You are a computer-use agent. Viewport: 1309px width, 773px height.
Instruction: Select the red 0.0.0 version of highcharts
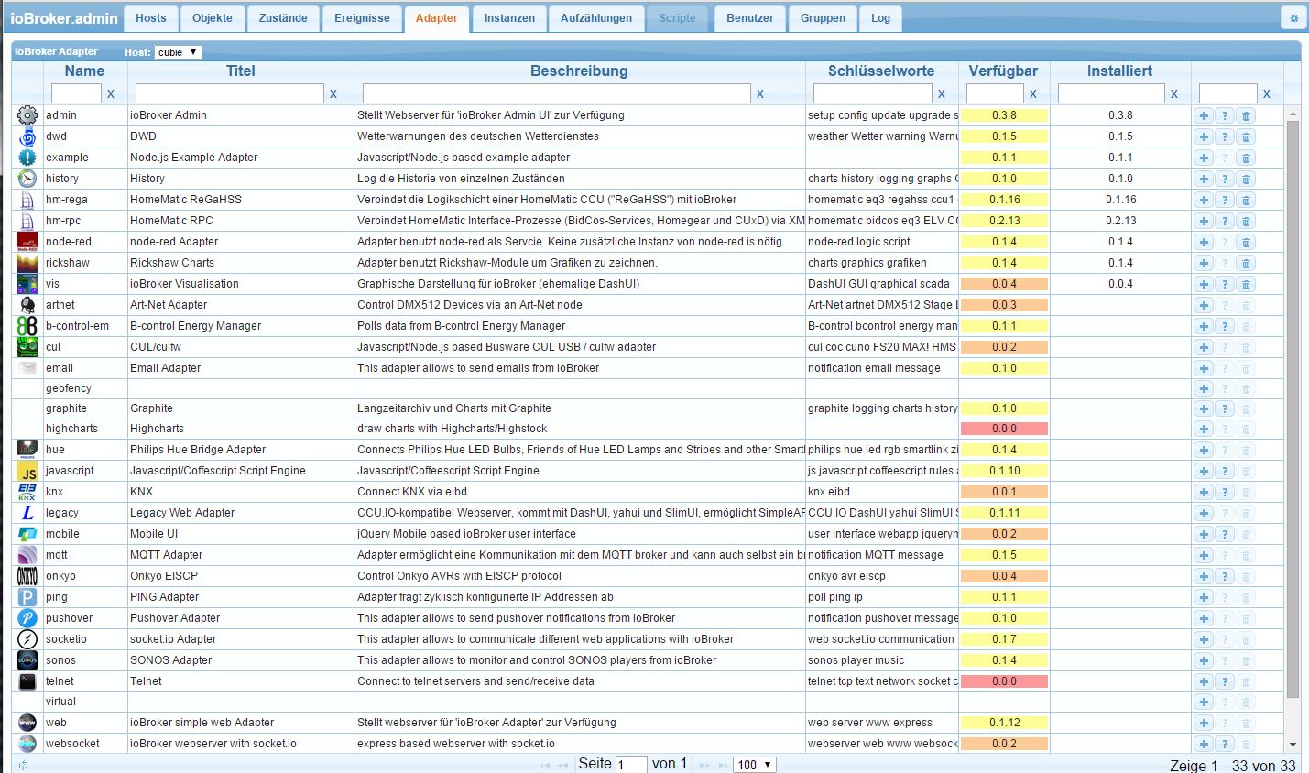[1004, 429]
